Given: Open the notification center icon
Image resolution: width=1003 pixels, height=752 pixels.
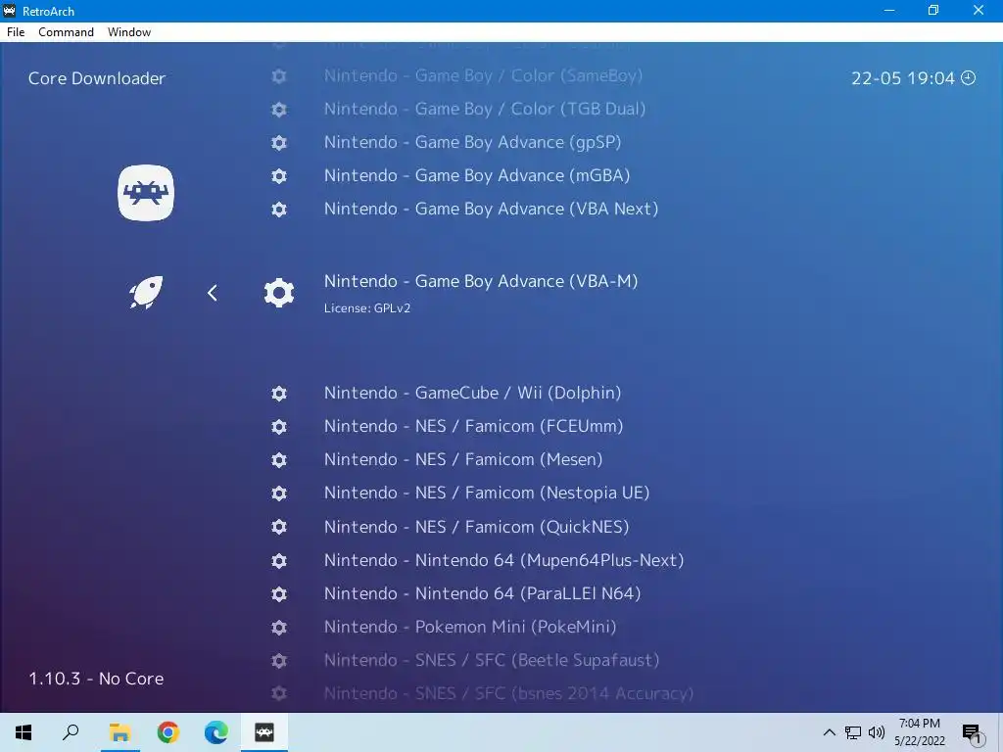Looking at the screenshot, I should 972,733.
